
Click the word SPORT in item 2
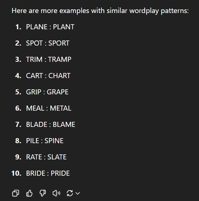pyautogui.click(x=59, y=43)
